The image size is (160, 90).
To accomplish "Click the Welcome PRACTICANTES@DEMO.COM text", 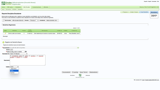I will [x=149, y=7].
